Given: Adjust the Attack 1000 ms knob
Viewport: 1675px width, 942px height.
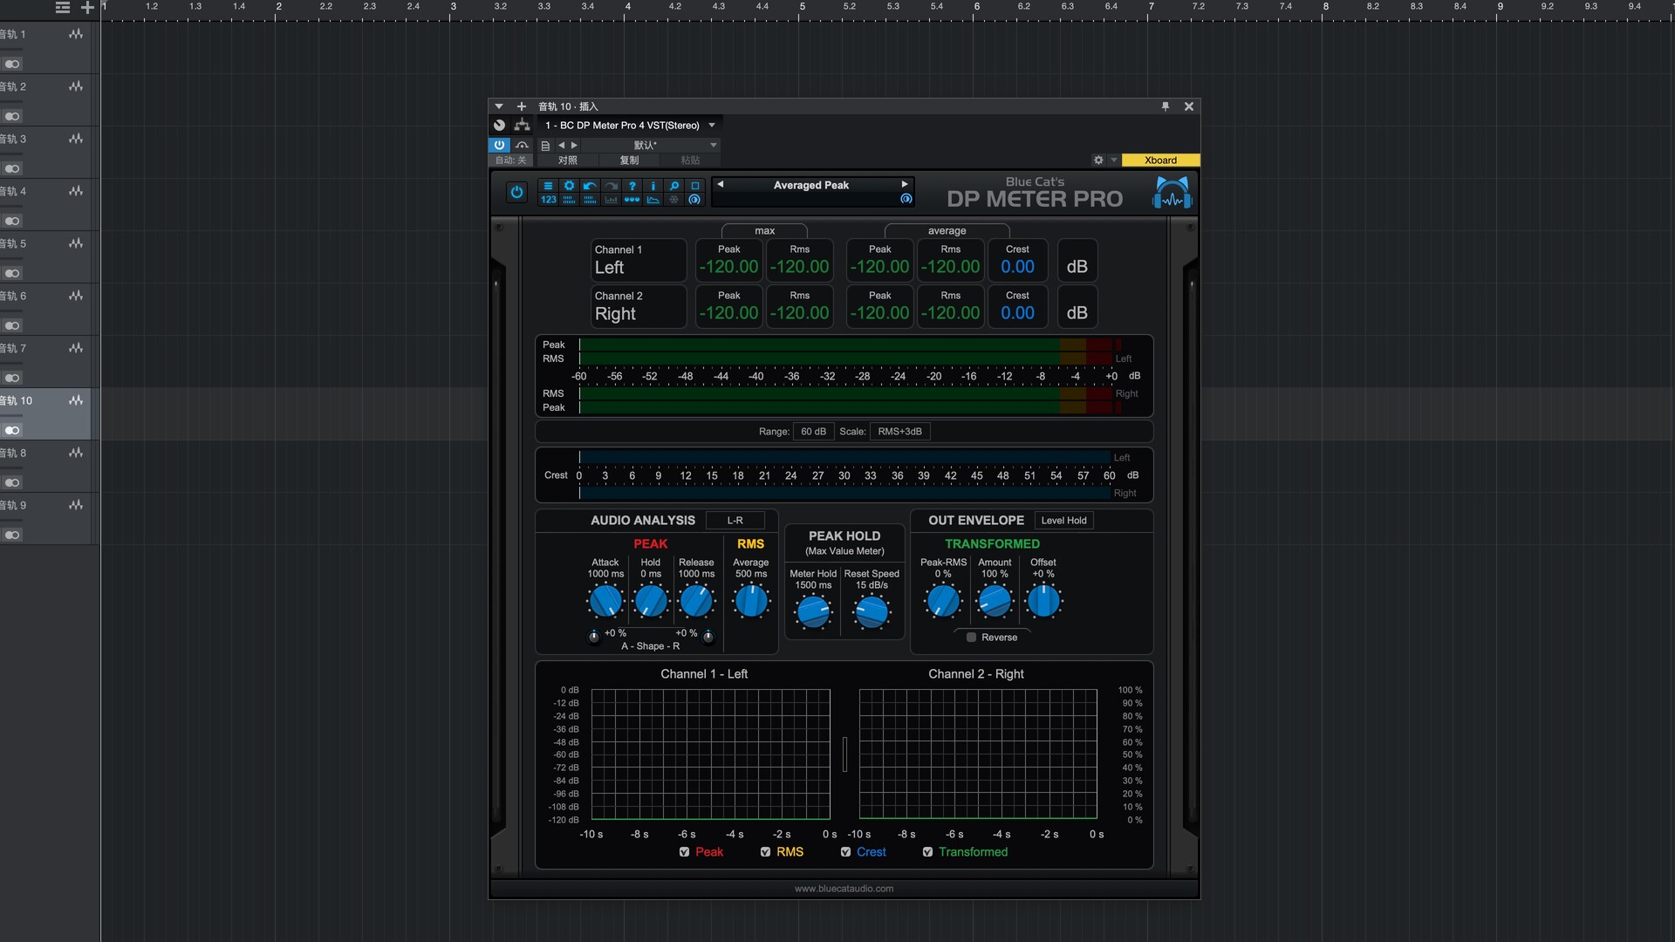Looking at the screenshot, I should click(x=605, y=602).
